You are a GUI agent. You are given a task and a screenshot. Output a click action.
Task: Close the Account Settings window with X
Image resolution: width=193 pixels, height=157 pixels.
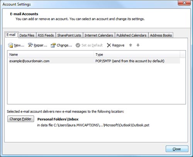(184, 3)
